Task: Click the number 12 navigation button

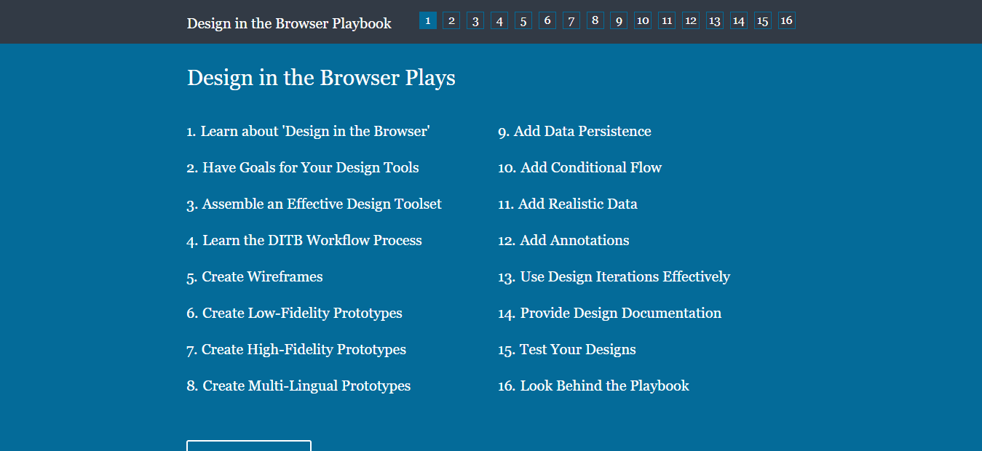Action: pyautogui.click(x=690, y=20)
